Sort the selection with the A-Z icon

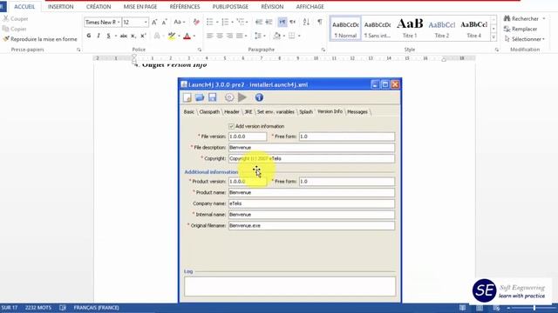click(306, 22)
